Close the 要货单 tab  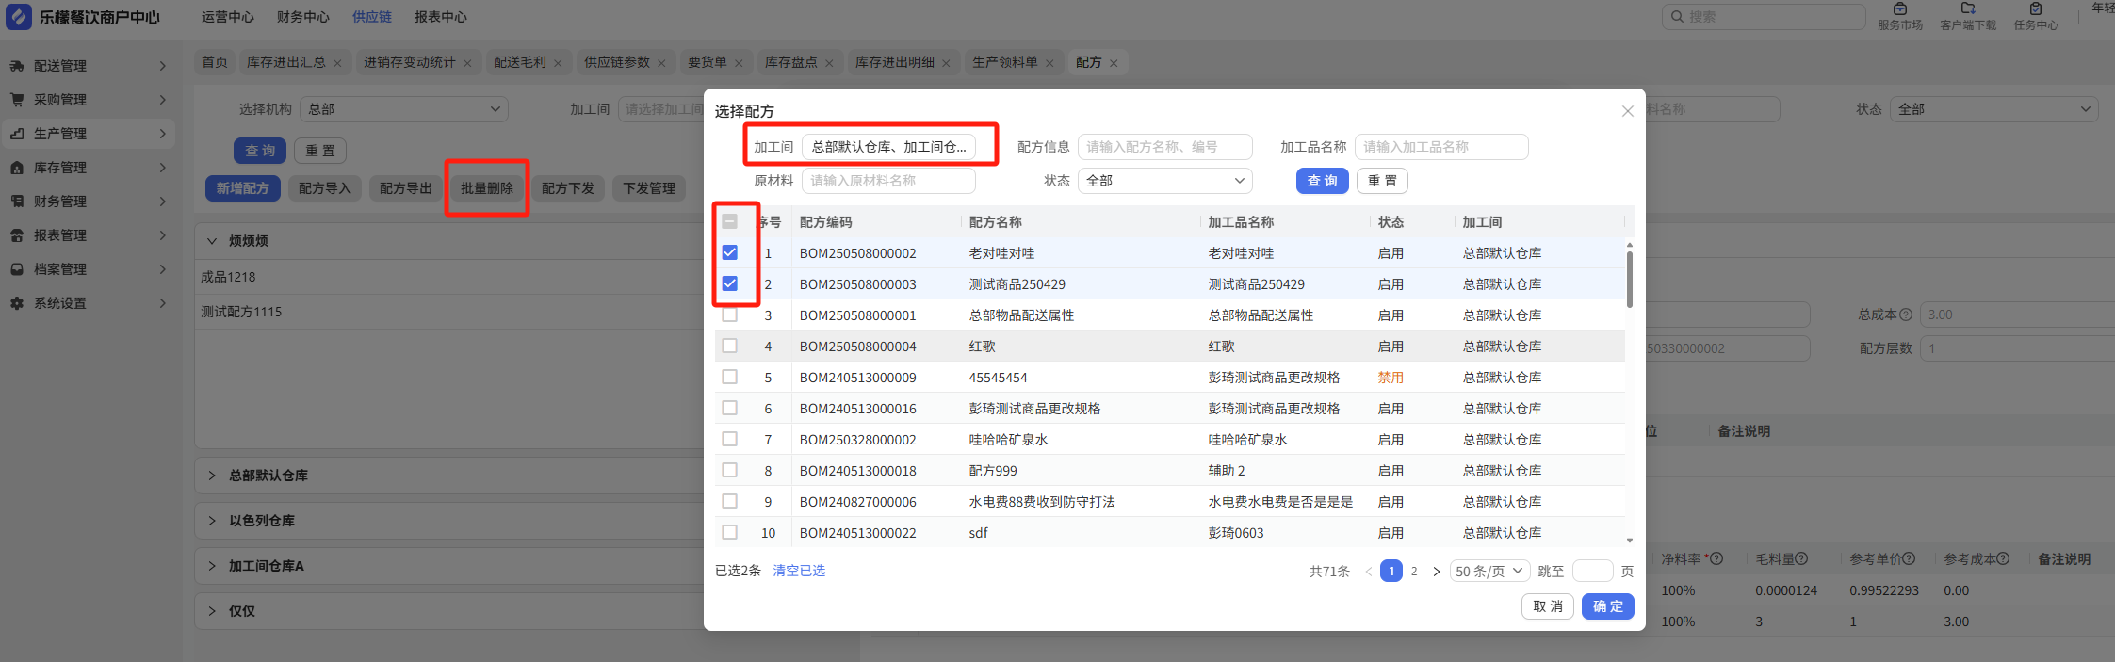point(739,63)
